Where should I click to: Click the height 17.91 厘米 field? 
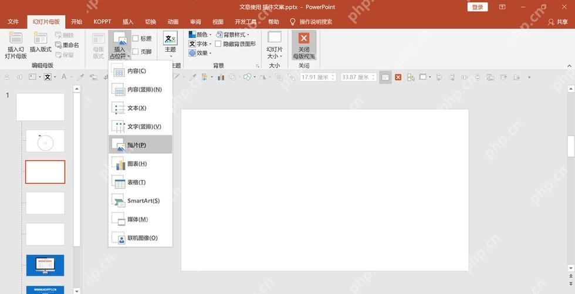[317, 77]
